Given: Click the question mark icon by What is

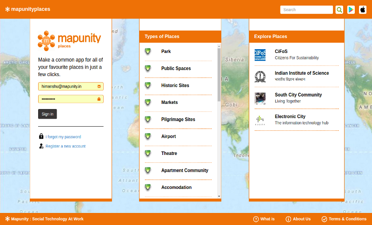Looking at the screenshot, I should pyautogui.click(x=256, y=219).
